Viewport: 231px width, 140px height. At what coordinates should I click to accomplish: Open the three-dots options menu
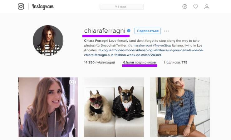[x=166, y=31]
